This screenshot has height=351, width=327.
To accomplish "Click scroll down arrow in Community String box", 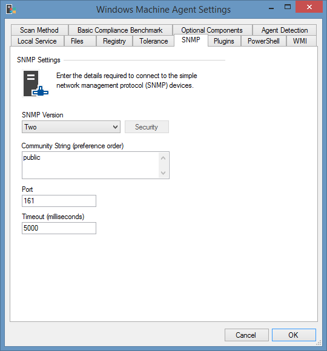I will [163, 172].
